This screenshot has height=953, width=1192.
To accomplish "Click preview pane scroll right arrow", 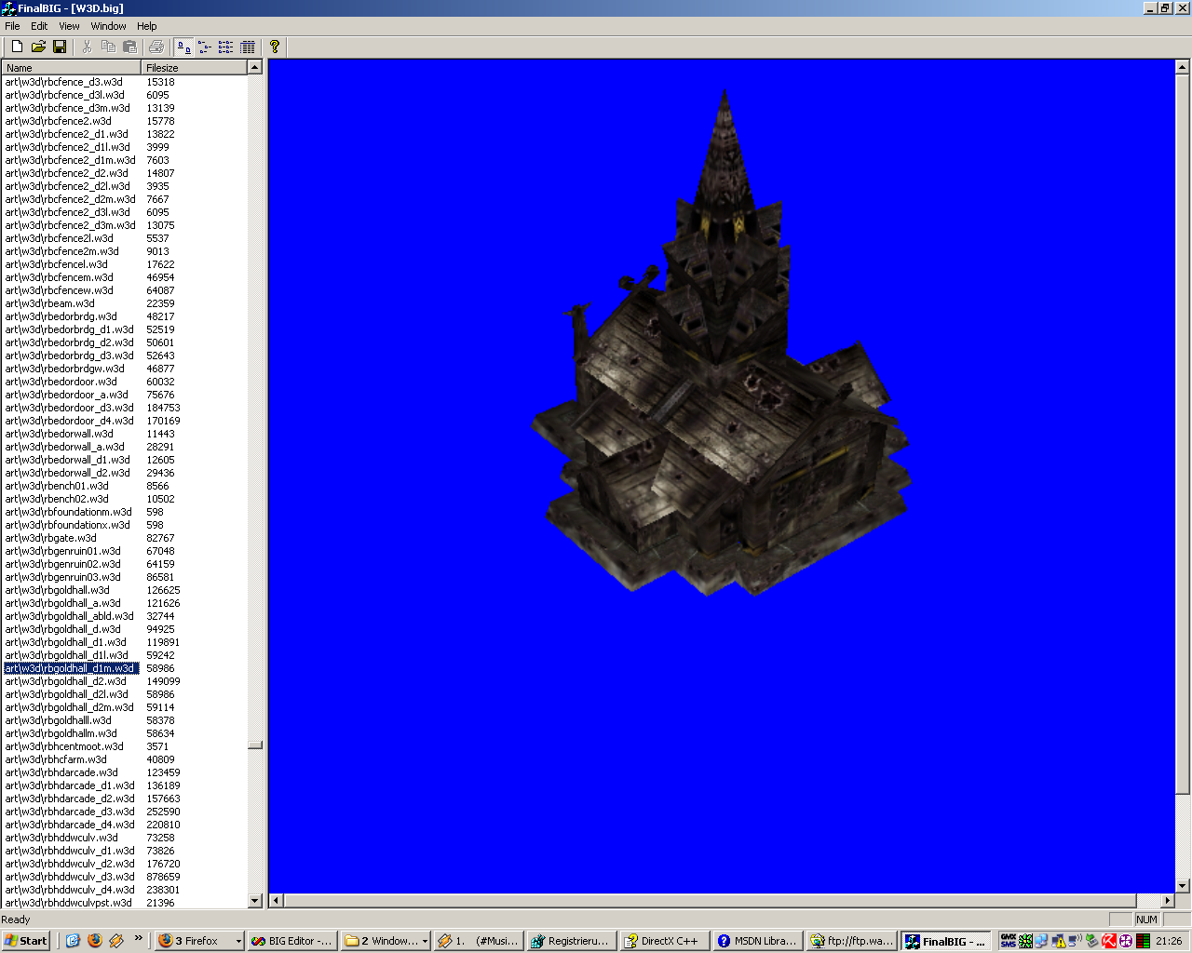I will (x=1168, y=901).
